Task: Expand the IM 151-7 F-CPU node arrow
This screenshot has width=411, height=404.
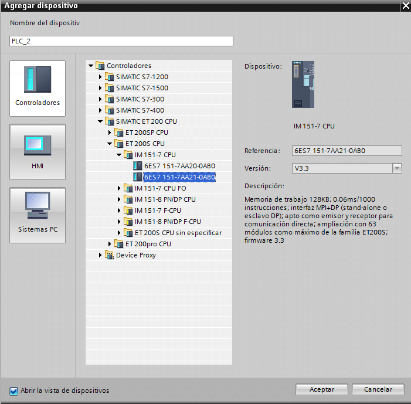Action: click(119, 211)
